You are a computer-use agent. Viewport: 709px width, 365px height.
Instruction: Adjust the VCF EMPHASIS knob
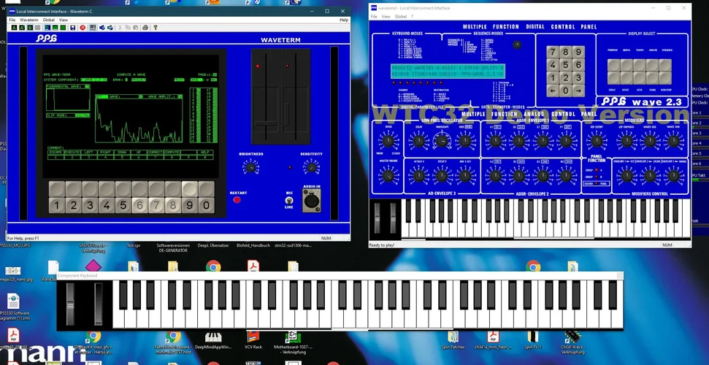[626, 142]
